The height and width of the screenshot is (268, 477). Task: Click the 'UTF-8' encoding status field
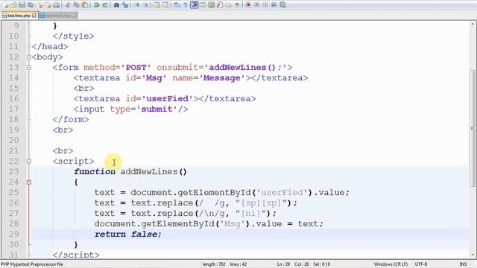(x=421, y=264)
